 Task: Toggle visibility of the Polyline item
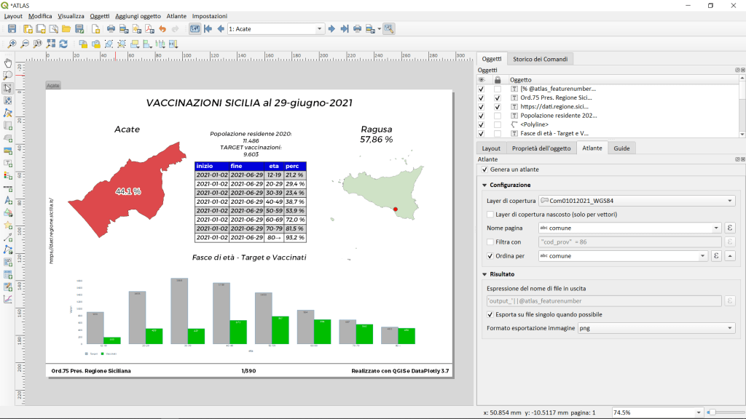(x=482, y=124)
